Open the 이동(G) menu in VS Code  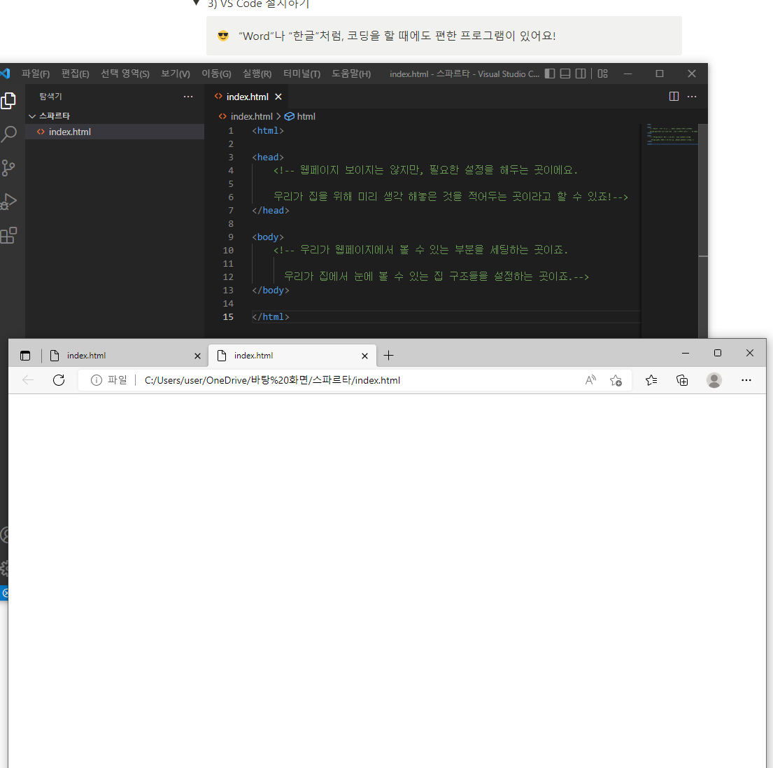coord(216,74)
